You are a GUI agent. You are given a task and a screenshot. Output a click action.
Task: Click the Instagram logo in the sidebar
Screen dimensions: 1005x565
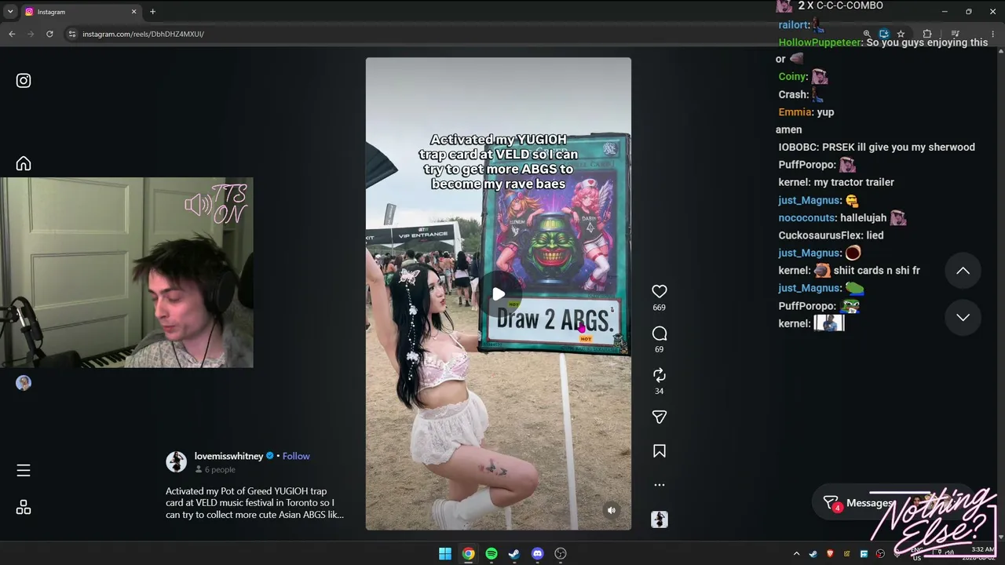pos(24,80)
